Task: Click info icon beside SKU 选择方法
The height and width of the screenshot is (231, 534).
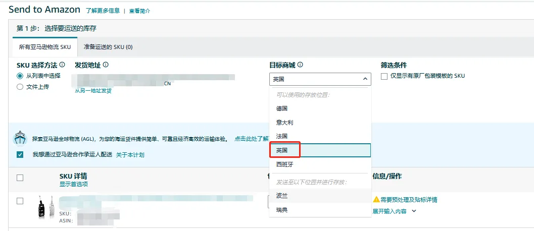Action: (x=62, y=65)
